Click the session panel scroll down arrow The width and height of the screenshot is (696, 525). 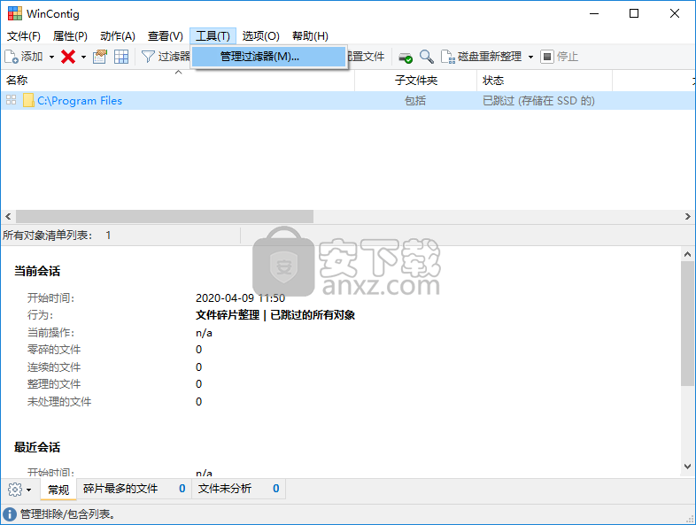[x=687, y=467]
